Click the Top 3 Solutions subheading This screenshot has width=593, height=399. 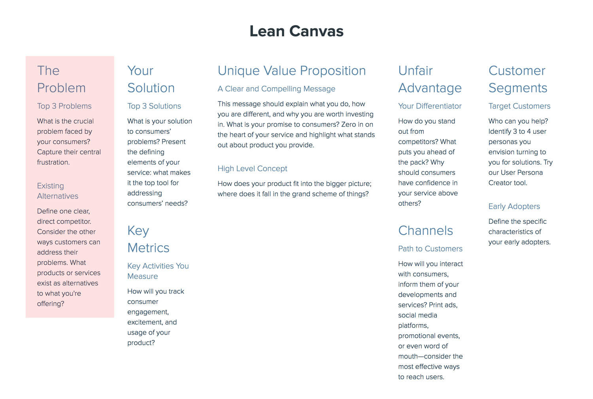(x=154, y=106)
